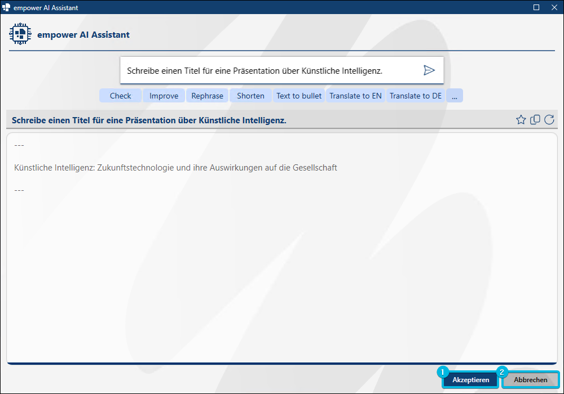Close the empower AI Assistant window
Viewport: 564px width, 394px height.
click(x=554, y=7)
